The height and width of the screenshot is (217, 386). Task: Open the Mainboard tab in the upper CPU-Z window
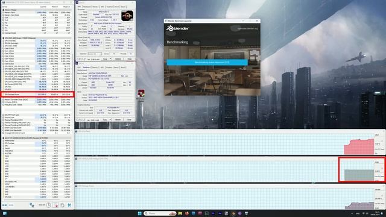pyautogui.click(x=87, y=7)
